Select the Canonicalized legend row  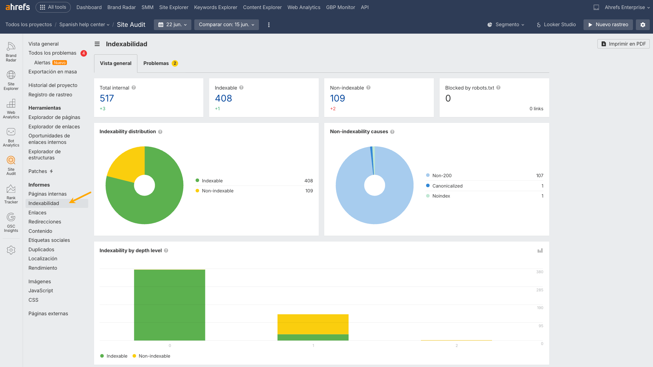pyautogui.click(x=484, y=186)
